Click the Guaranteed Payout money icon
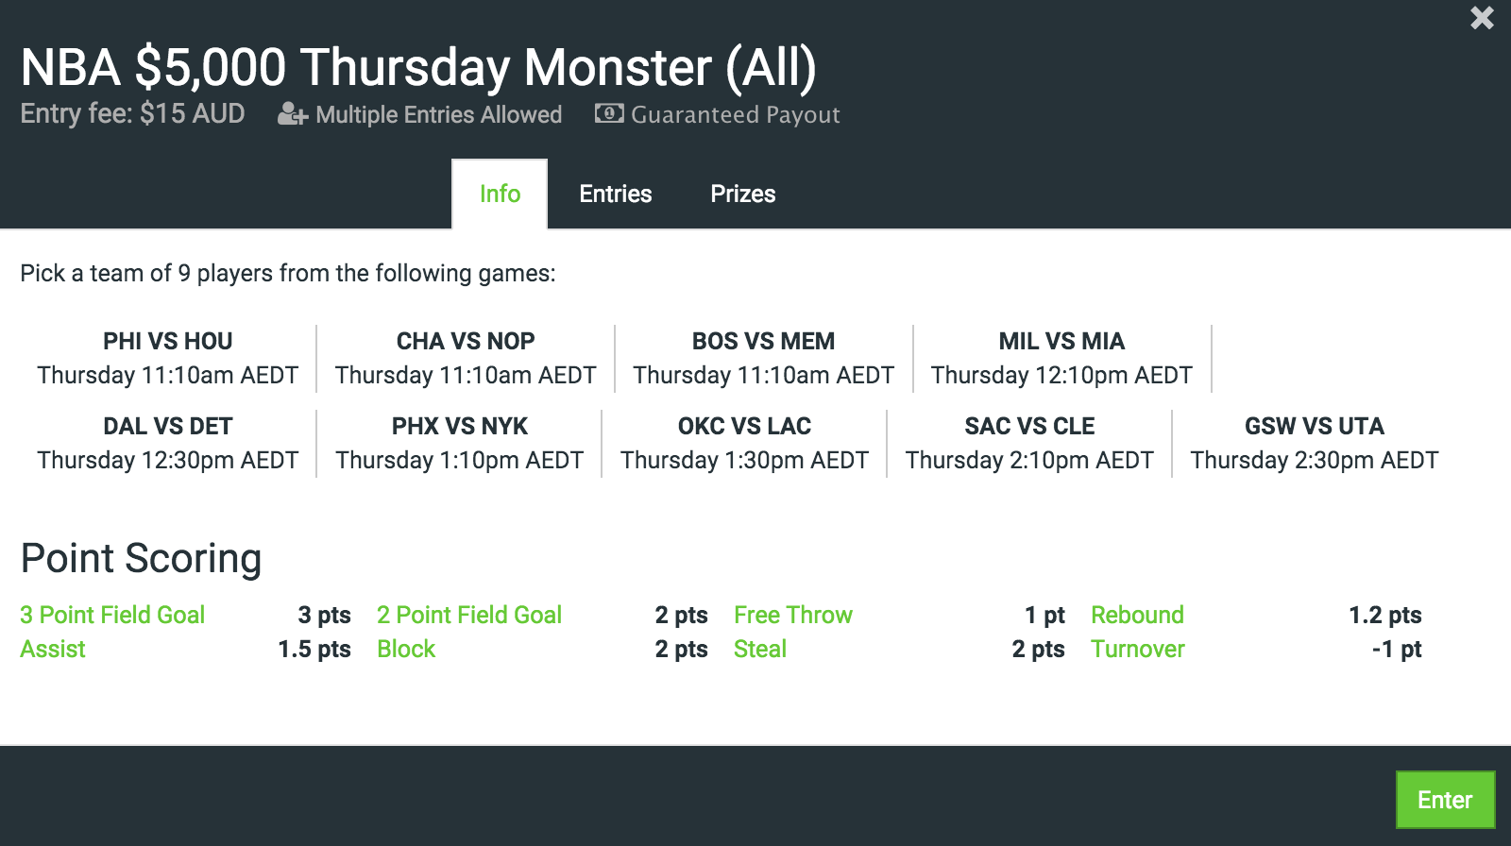 click(609, 113)
